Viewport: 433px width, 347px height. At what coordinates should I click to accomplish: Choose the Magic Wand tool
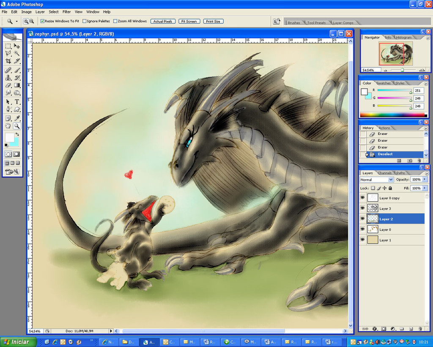pyautogui.click(x=17, y=53)
